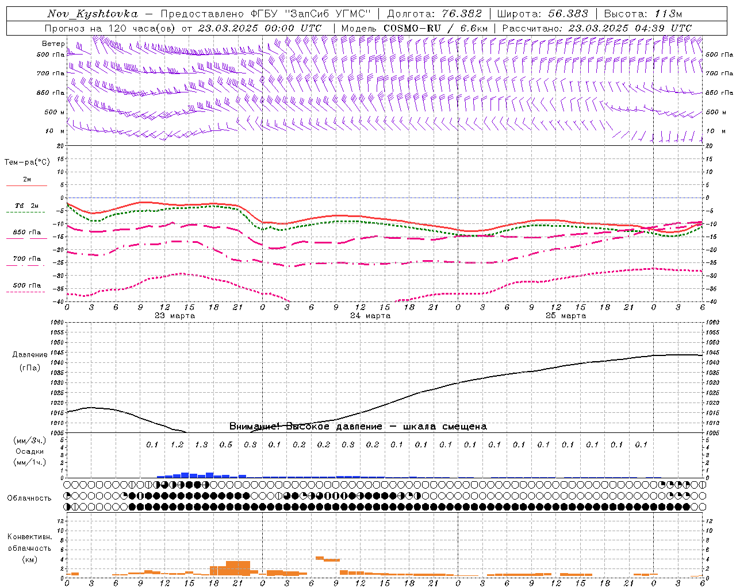This screenshot has height=588, width=736.
Task: Click the '(км)' unit under convective cloudiness
Action: (30, 559)
